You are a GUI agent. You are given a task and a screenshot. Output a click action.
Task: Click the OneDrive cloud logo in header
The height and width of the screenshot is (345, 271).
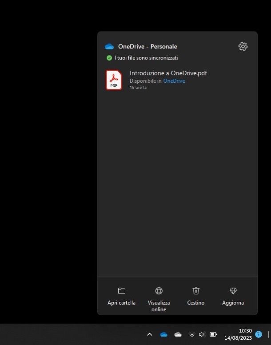(109, 47)
